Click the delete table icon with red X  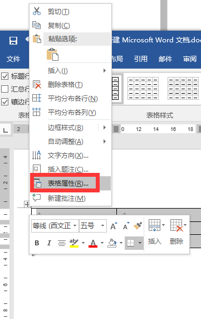coord(37,84)
